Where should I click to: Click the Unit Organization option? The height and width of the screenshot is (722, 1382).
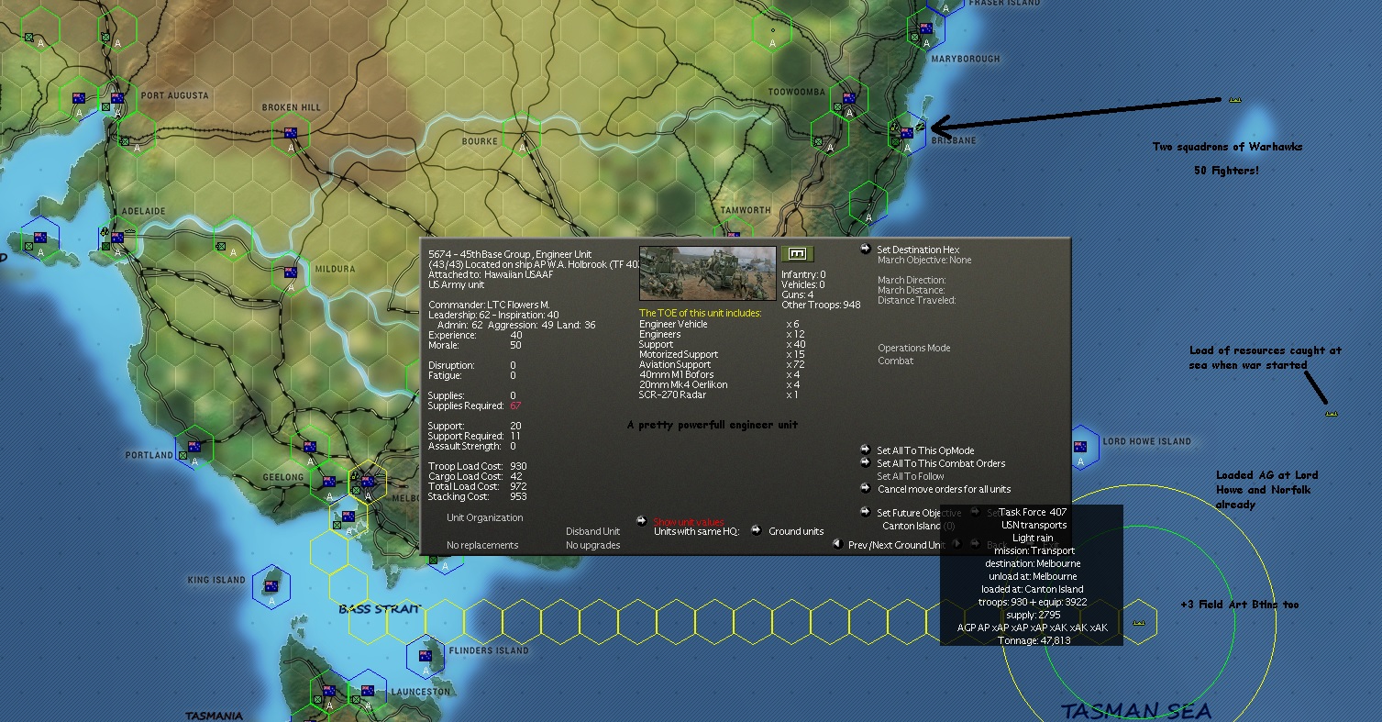(x=484, y=517)
